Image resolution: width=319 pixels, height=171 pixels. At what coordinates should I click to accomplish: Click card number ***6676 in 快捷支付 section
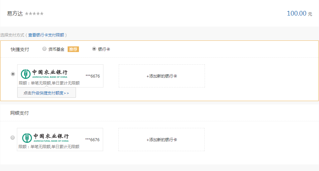pos(93,76)
